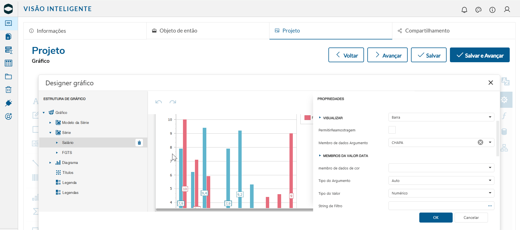Delete the Salário series with trash icon
520x230 pixels.
point(139,142)
